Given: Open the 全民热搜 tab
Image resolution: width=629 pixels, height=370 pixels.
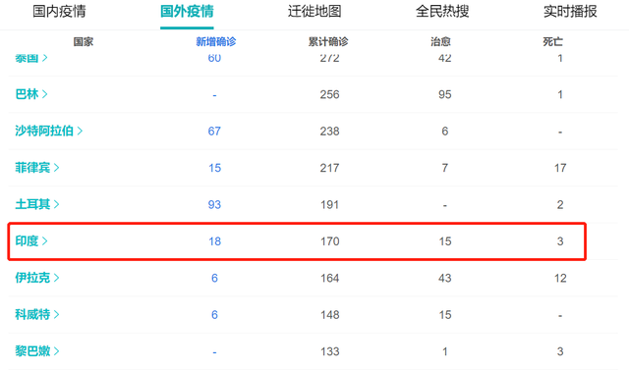Looking at the screenshot, I should (x=442, y=11).
